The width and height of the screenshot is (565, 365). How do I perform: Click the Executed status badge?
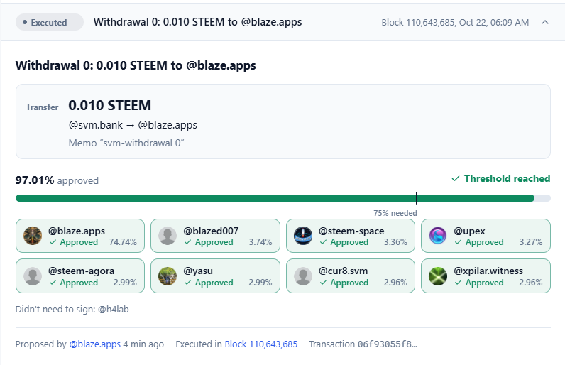click(x=50, y=22)
